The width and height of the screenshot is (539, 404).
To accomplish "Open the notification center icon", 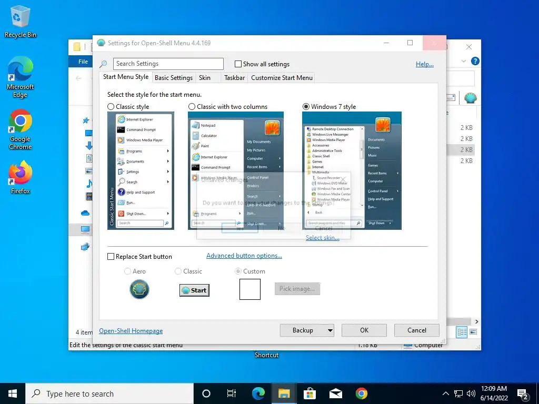I will pos(523,393).
